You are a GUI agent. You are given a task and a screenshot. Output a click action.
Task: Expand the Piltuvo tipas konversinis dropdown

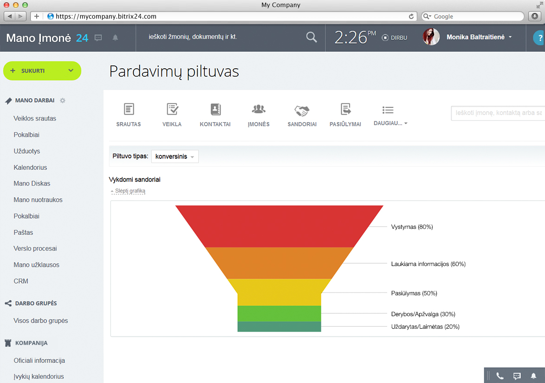[175, 156]
